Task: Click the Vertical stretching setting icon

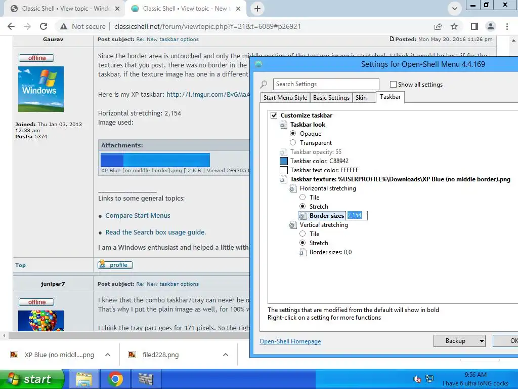Action: tap(293, 225)
